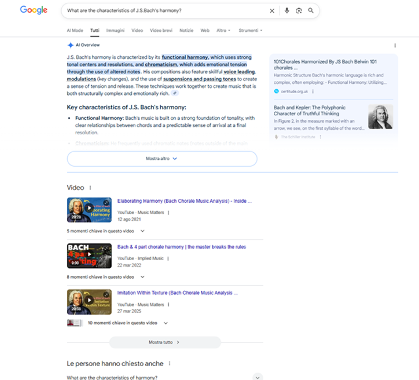Click 'modulations' underlined term
The width and height of the screenshot is (419, 380).
[81, 79]
